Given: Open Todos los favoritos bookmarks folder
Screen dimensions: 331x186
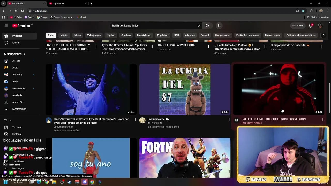Looking at the screenshot, I should (318, 17).
